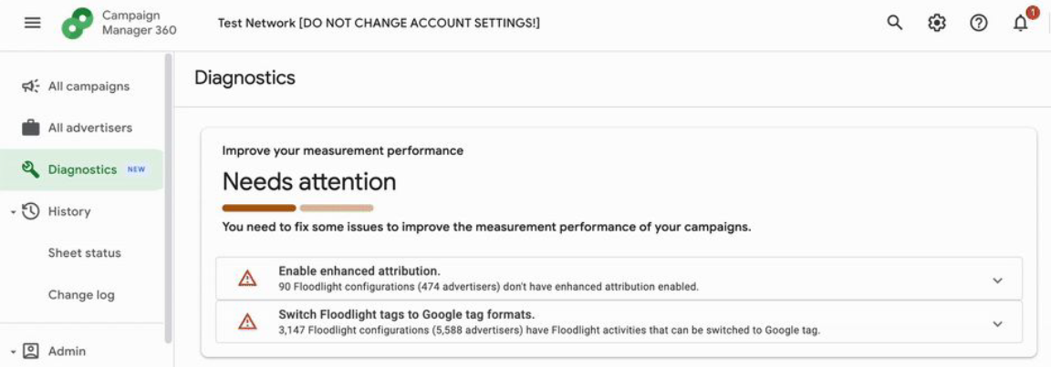Click Test Network account name
This screenshot has width=1051, height=367.
tap(379, 24)
